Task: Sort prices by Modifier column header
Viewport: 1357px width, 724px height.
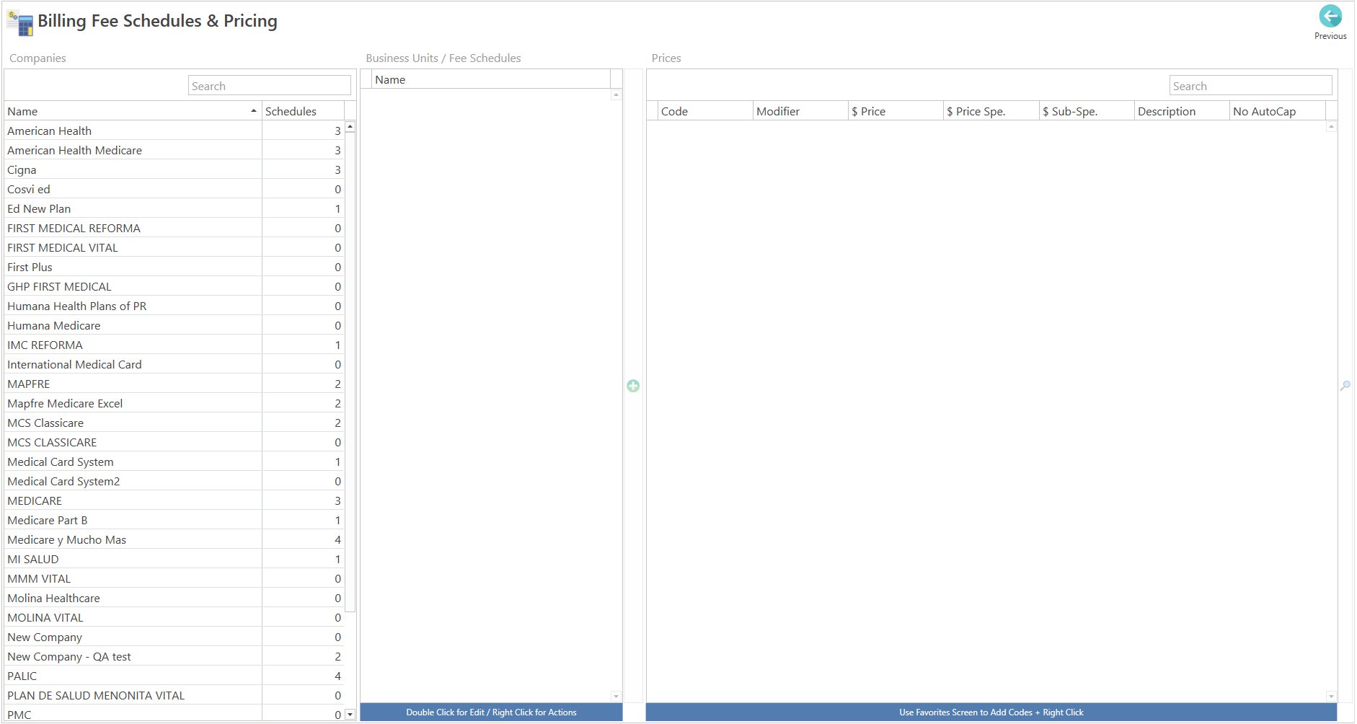Action: point(800,111)
